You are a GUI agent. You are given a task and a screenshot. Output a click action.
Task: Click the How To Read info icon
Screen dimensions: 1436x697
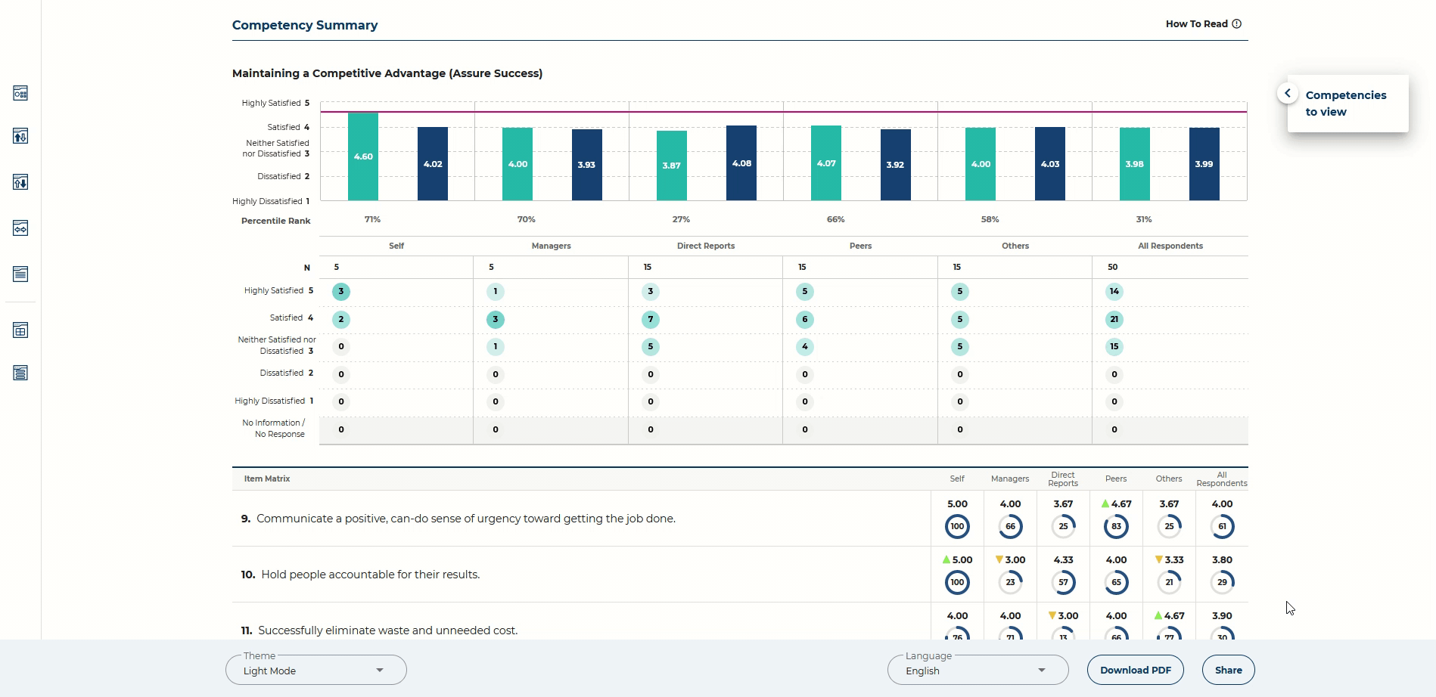1236,24
